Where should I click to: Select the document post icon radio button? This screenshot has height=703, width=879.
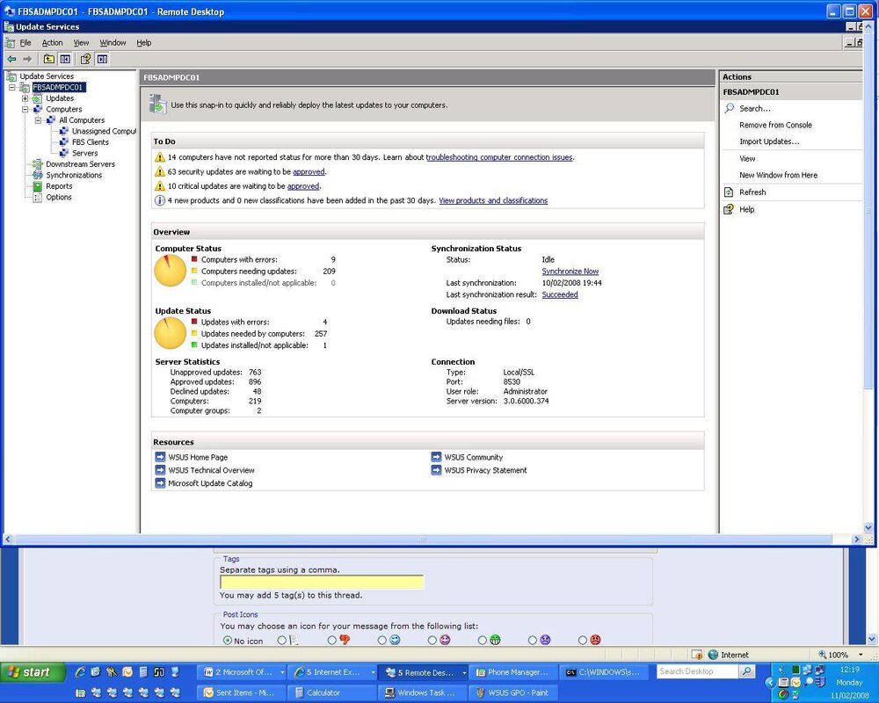point(281,641)
